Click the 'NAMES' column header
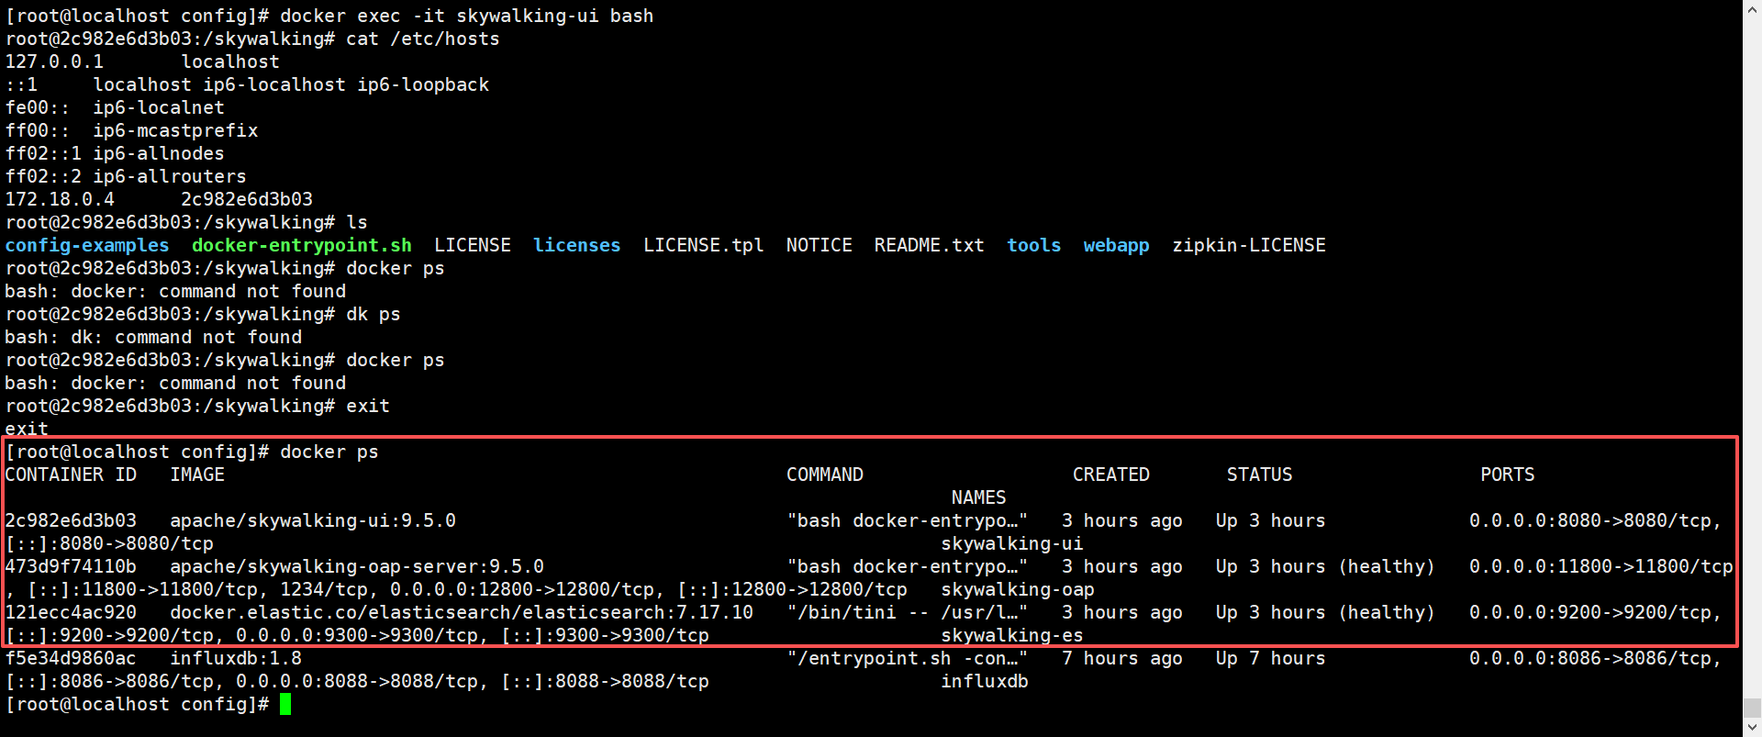This screenshot has height=737, width=1762. coord(979,497)
